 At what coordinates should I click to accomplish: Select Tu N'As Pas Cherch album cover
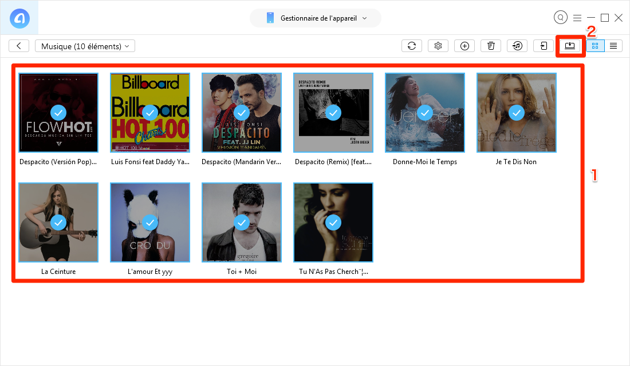333,222
